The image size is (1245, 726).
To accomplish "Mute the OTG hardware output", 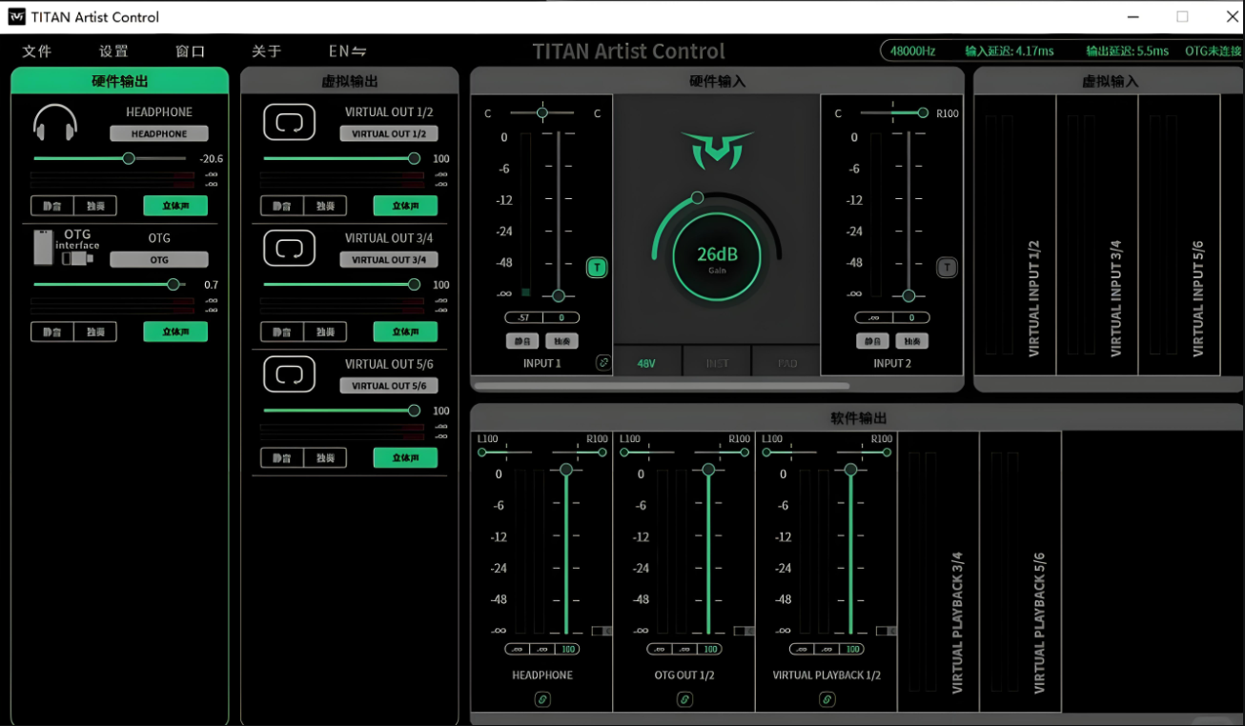I will click(x=52, y=332).
